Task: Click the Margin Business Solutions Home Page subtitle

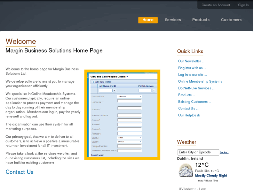Action: coord(54,51)
